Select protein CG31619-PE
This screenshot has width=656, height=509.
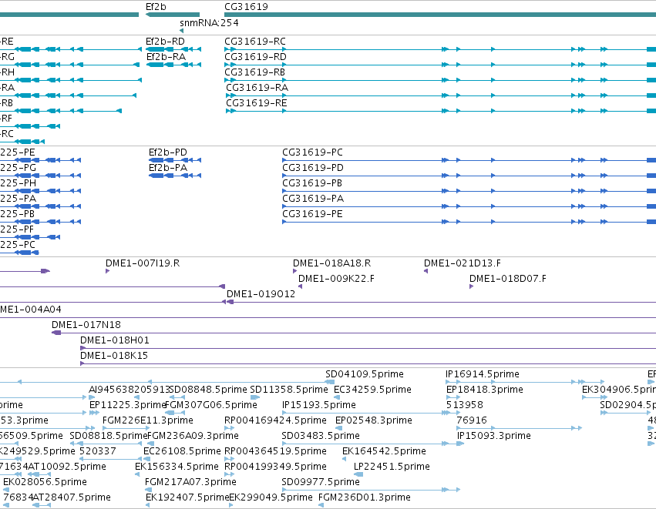click(312, 214)
